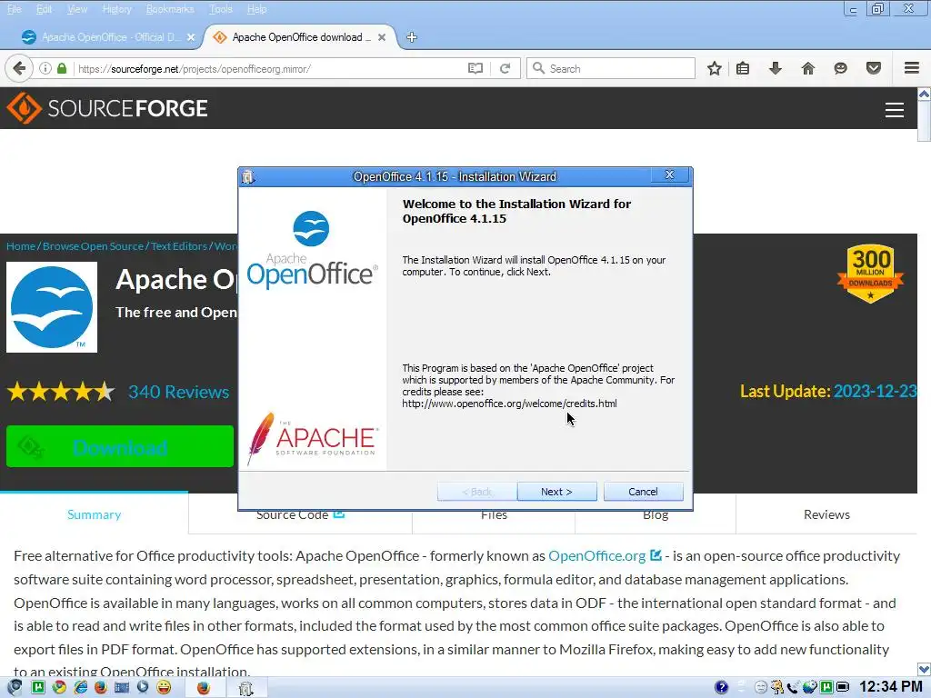Click the globe network tray icon

pos(810,687)
